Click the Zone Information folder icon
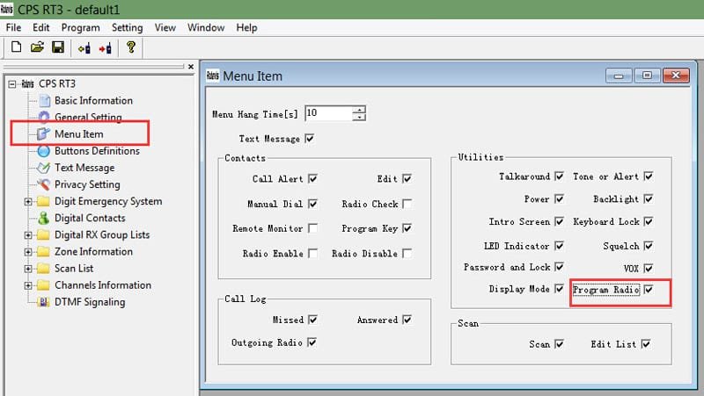 point(43,251)
